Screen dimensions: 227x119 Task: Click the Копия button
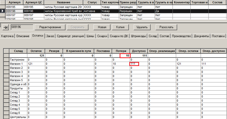(x=120, y=27)
